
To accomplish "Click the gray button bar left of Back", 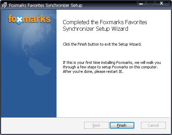I will [x=42, y=125].
